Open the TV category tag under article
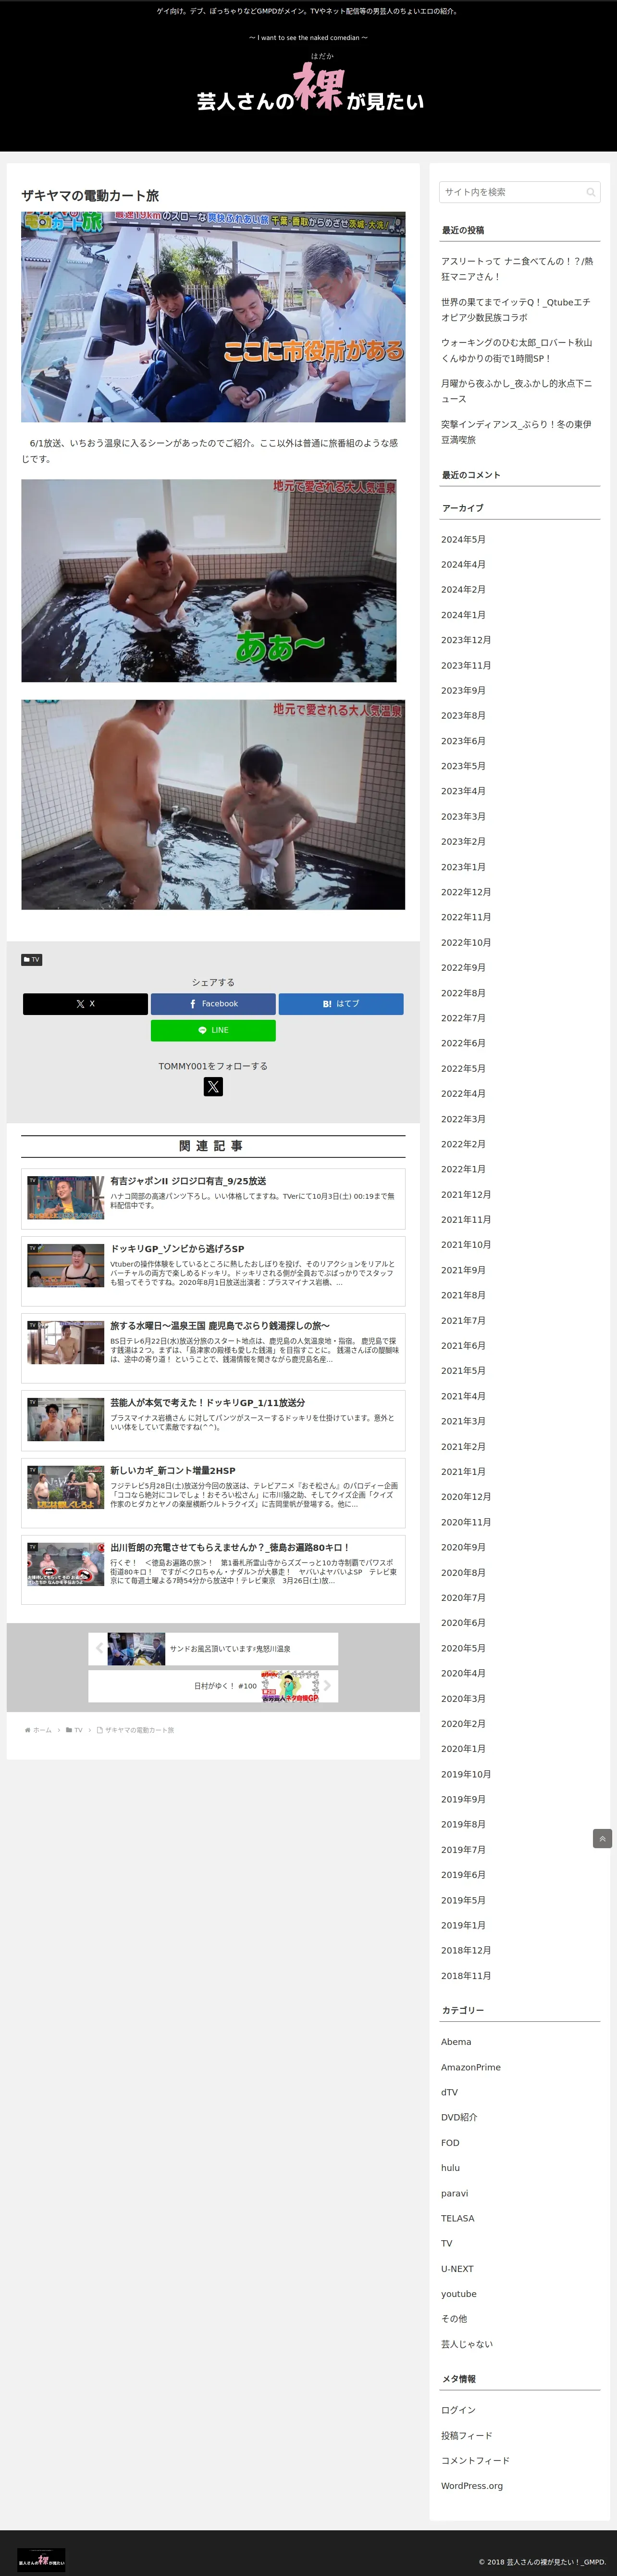 click(32, 960)
